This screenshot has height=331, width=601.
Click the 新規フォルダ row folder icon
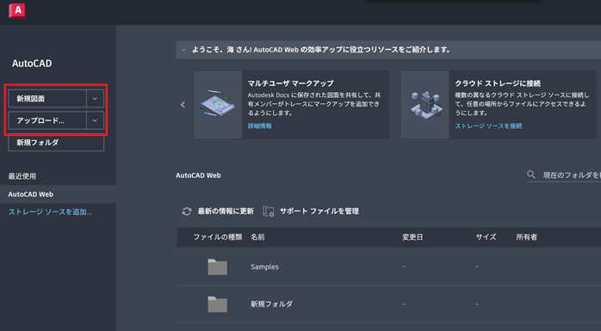pos(218,304)
